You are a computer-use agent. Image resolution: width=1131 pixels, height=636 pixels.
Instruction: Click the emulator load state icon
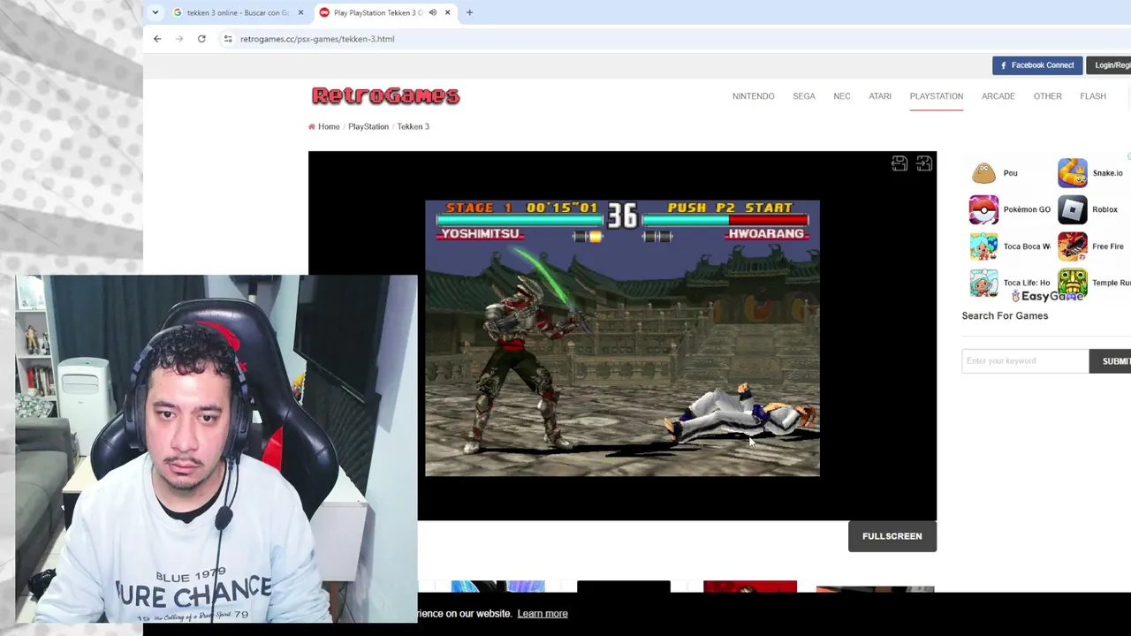[x=924, y=163]
